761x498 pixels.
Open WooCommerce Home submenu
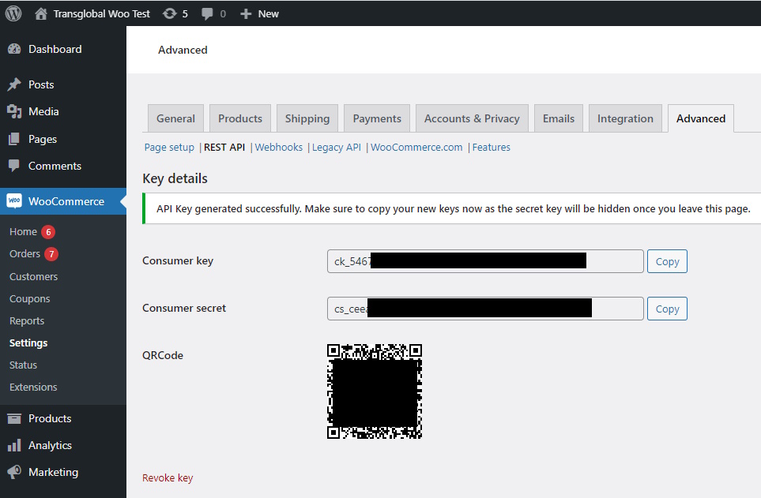(23, 232)
